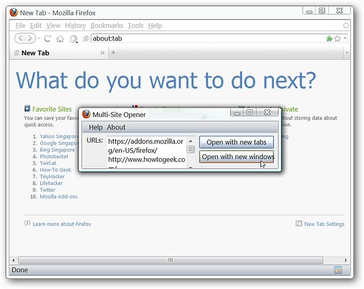Close the Multi-Site Opener dialog
Screen dimensions: 364x289
[x=267, y=112]
